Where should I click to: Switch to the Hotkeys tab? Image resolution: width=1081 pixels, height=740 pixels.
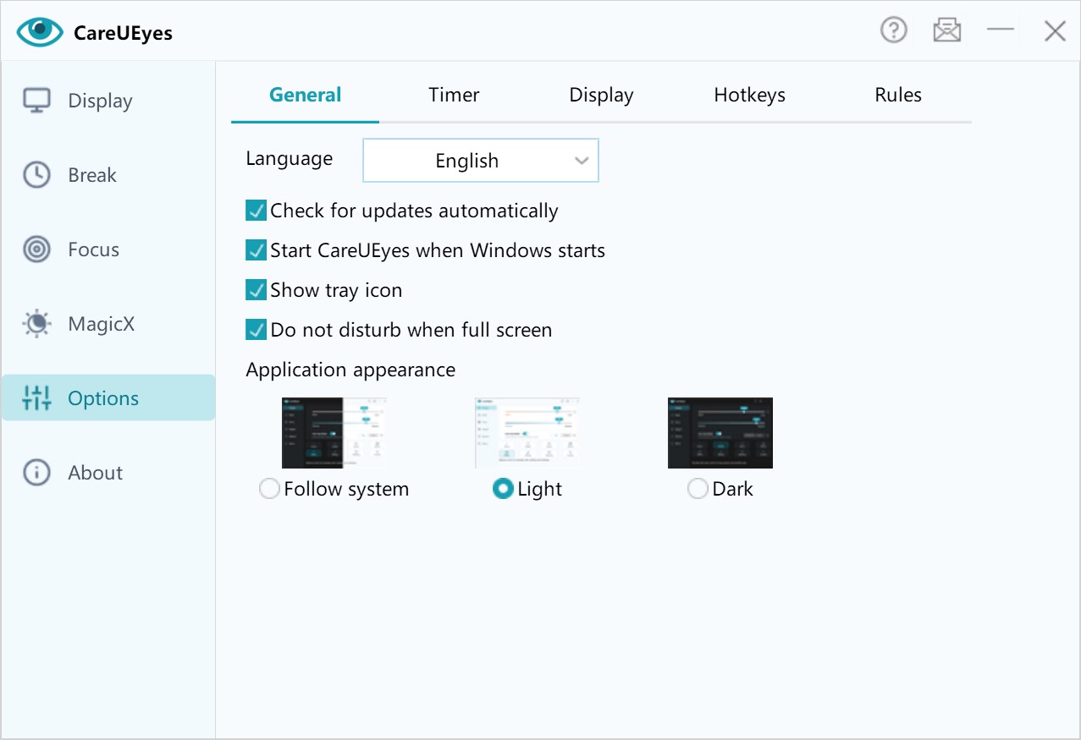(x=750, y=95)
